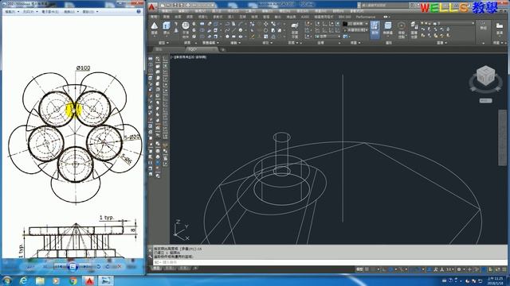Screen dimensions: 510x286
Task: Click the New file icon in Quick Access toolbar
Action: click(163, 6)
